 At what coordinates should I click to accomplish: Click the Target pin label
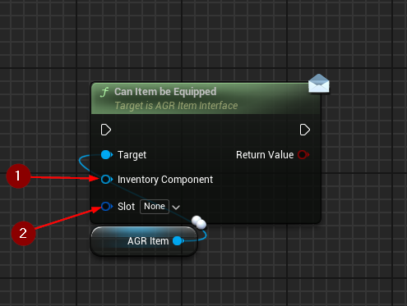tap(132, 155)
